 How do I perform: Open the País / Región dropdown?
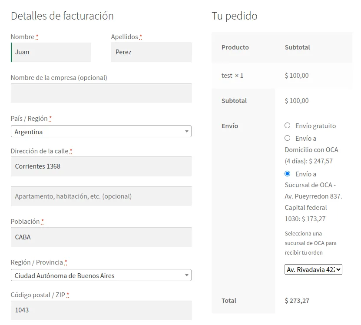click(101, 131)
